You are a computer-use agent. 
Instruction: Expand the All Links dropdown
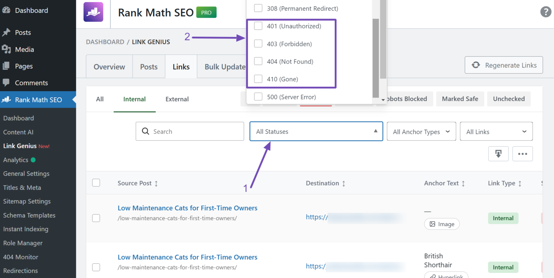(496, 131)
